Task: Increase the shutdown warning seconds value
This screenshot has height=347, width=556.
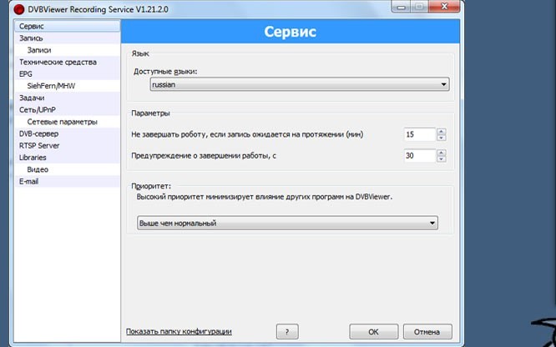Action: click(x=442, y=152)
